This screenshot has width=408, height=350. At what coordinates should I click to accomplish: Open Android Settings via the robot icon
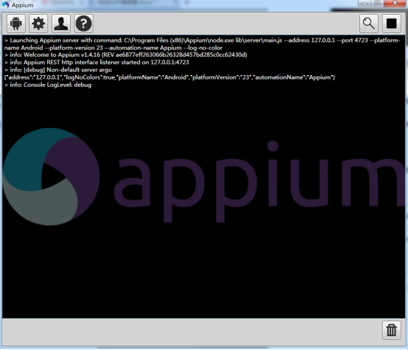point(16,24)
